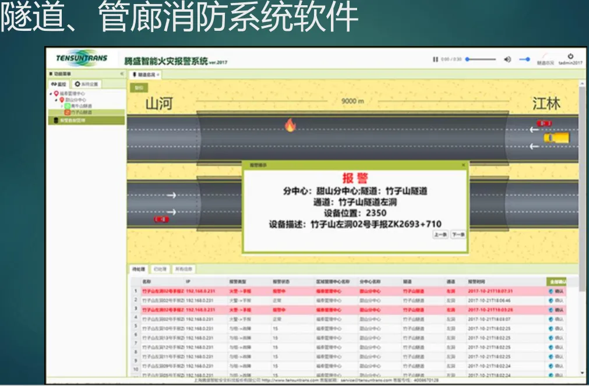Pause the alarm audio playback
Image resolution: width=589 pixels, height=386 pixels.
pos(435,59)
